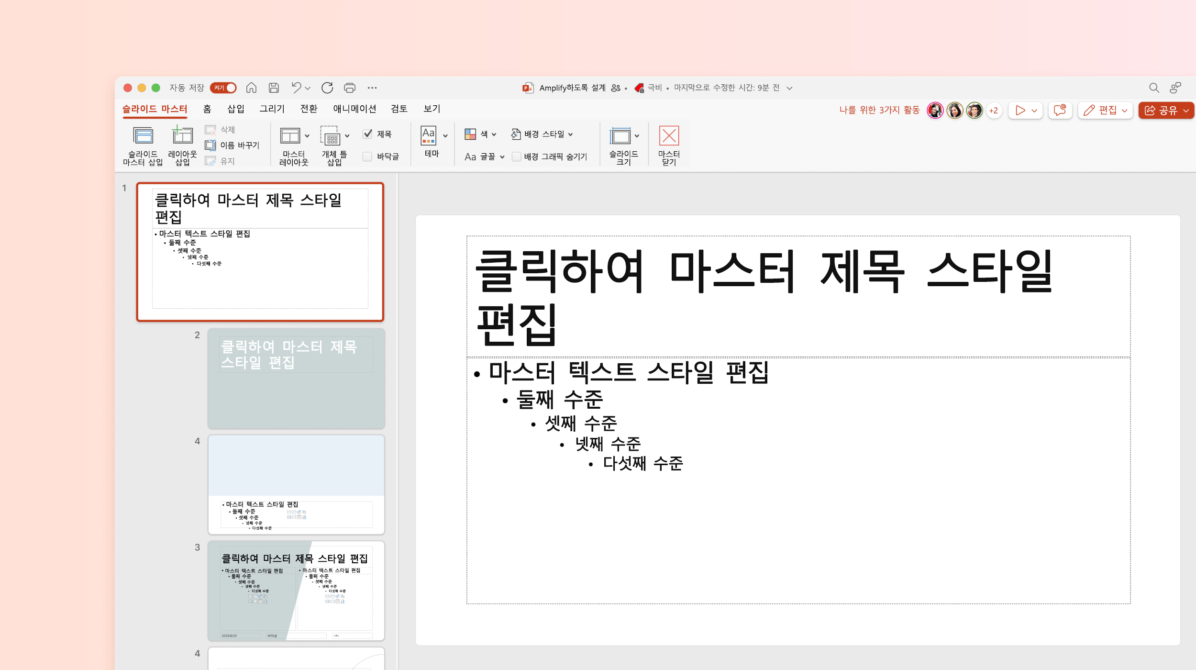
Task: Click the Delete (삭제) button
Action: coord(220,129)
